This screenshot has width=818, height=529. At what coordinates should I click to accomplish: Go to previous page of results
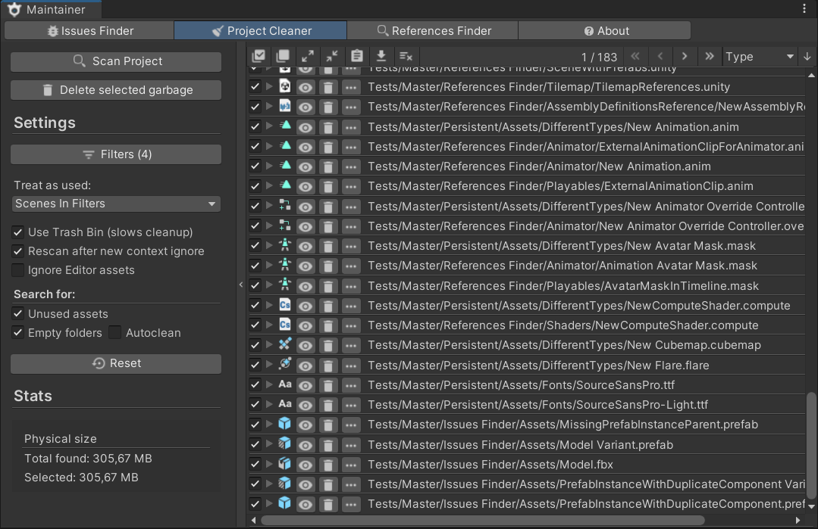[660, 56]
